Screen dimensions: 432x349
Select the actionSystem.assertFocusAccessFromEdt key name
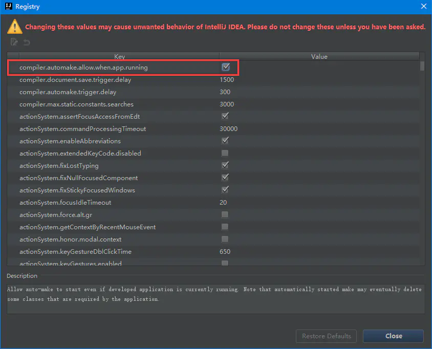tap(80, 117)
